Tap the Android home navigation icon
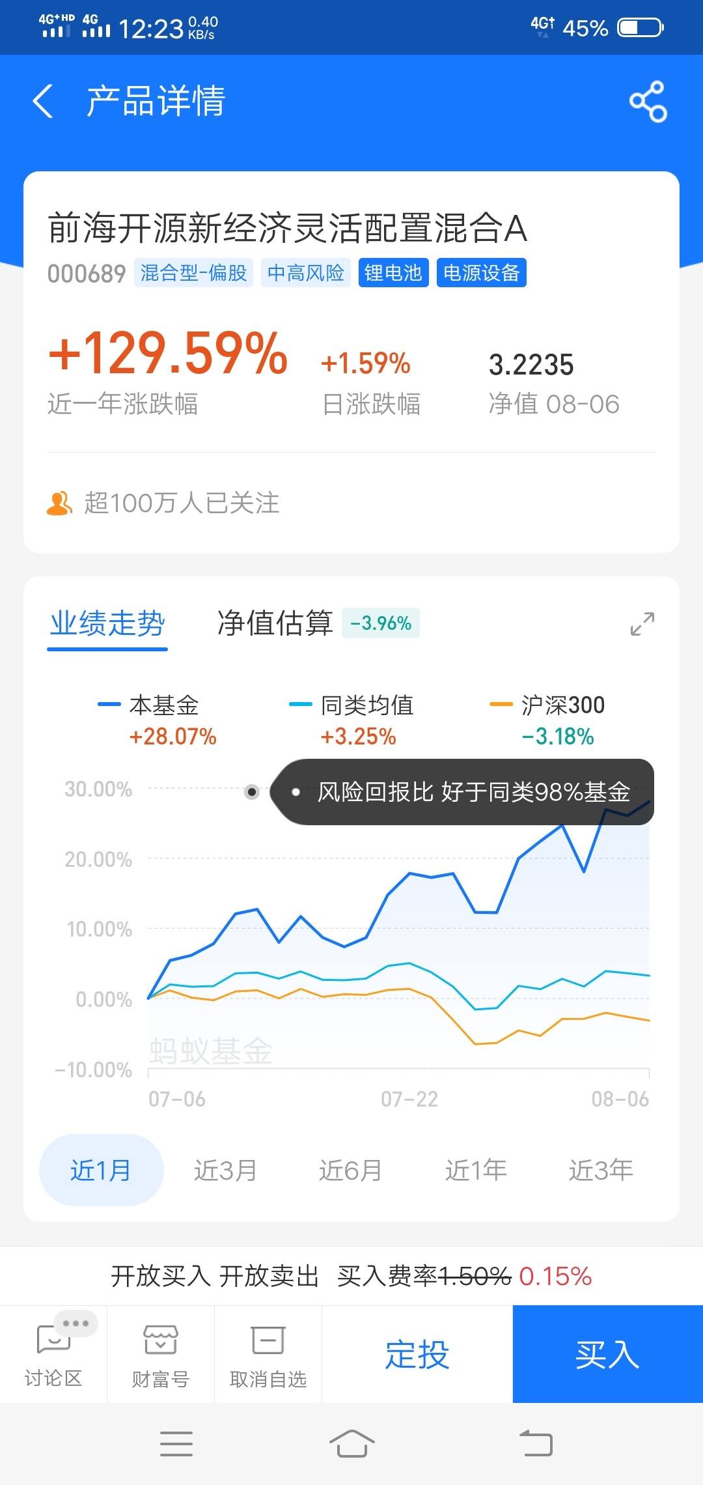 351,1443
